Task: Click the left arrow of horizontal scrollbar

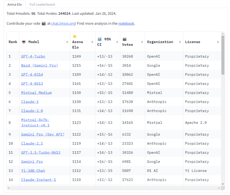Action: 9,188
